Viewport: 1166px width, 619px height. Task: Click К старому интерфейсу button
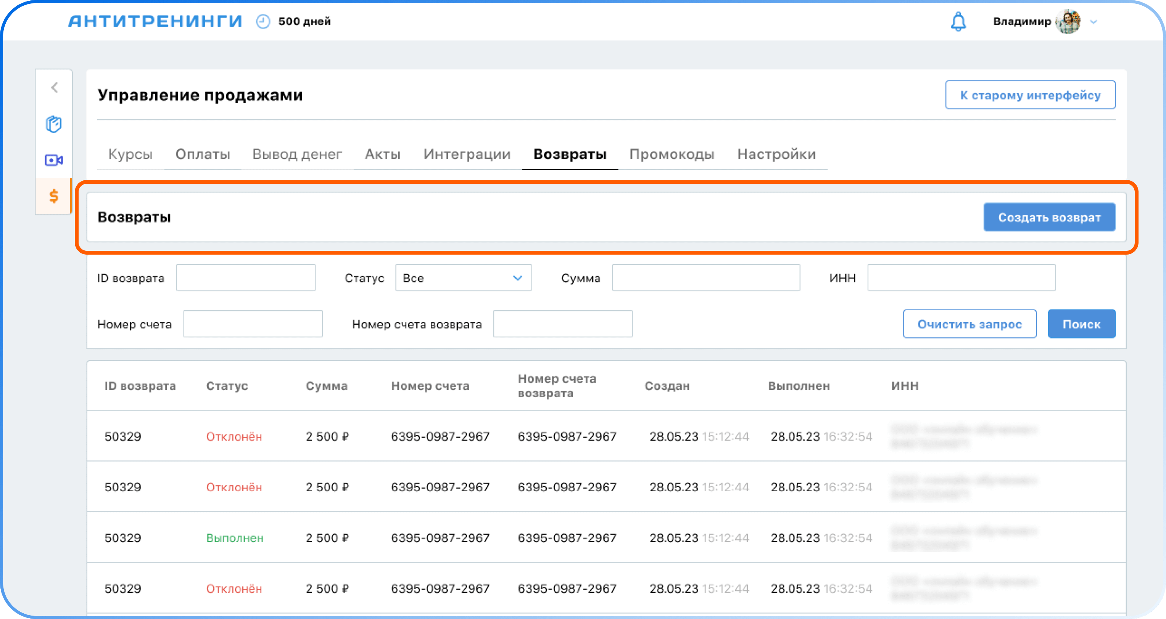pos(1030,95)
